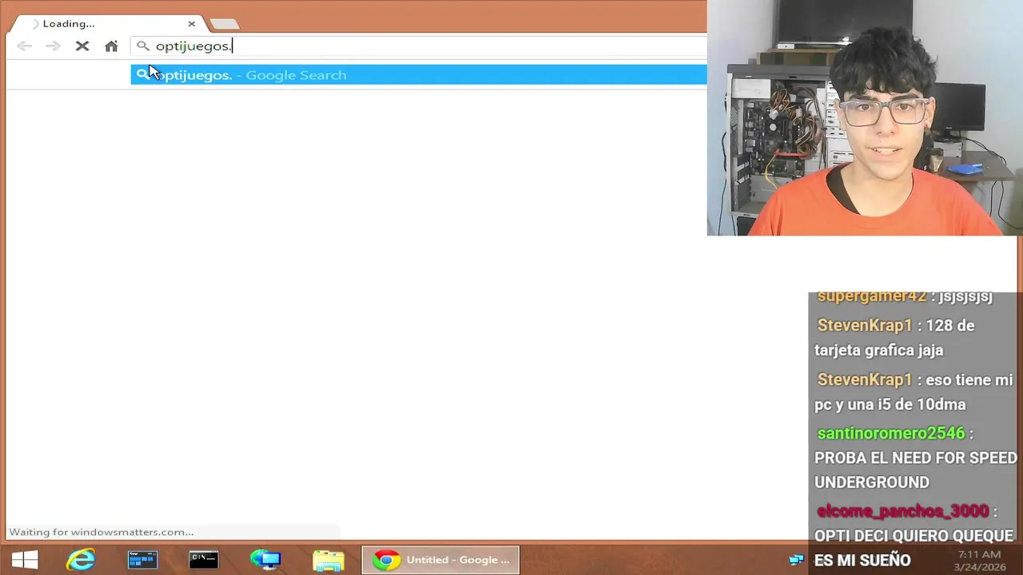Click the address bar containing optijuegos.

tap(420, 46)
